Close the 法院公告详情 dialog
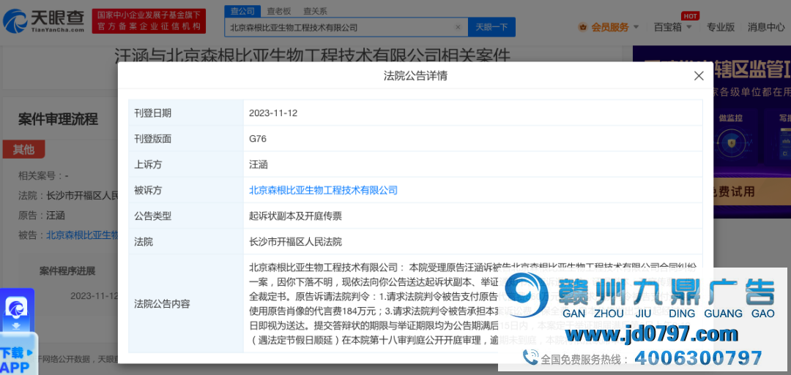The width and height of the screenshot is (791, 375). tap(699, 76)
